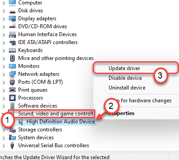Select the Processors chip icon
This screenshot has width=179, height=160.
tap(12, 98)
